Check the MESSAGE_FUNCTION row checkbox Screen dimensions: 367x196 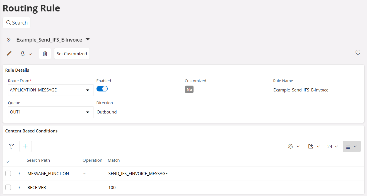coord(8,173)
